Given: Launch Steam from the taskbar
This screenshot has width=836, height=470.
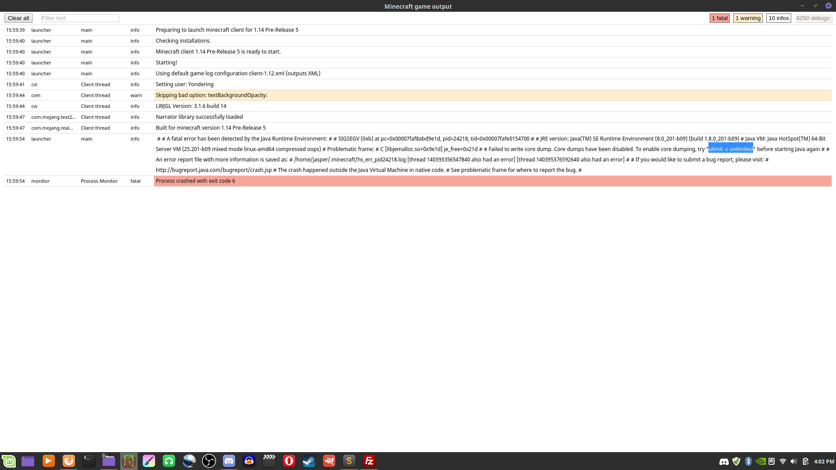Looking at the screenshot, I should pyautogui.click(x=309, y=461).
